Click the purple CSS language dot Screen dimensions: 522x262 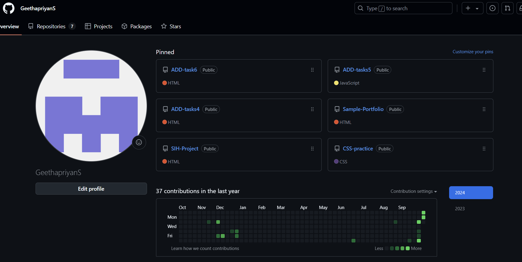(x=336, y=162)
